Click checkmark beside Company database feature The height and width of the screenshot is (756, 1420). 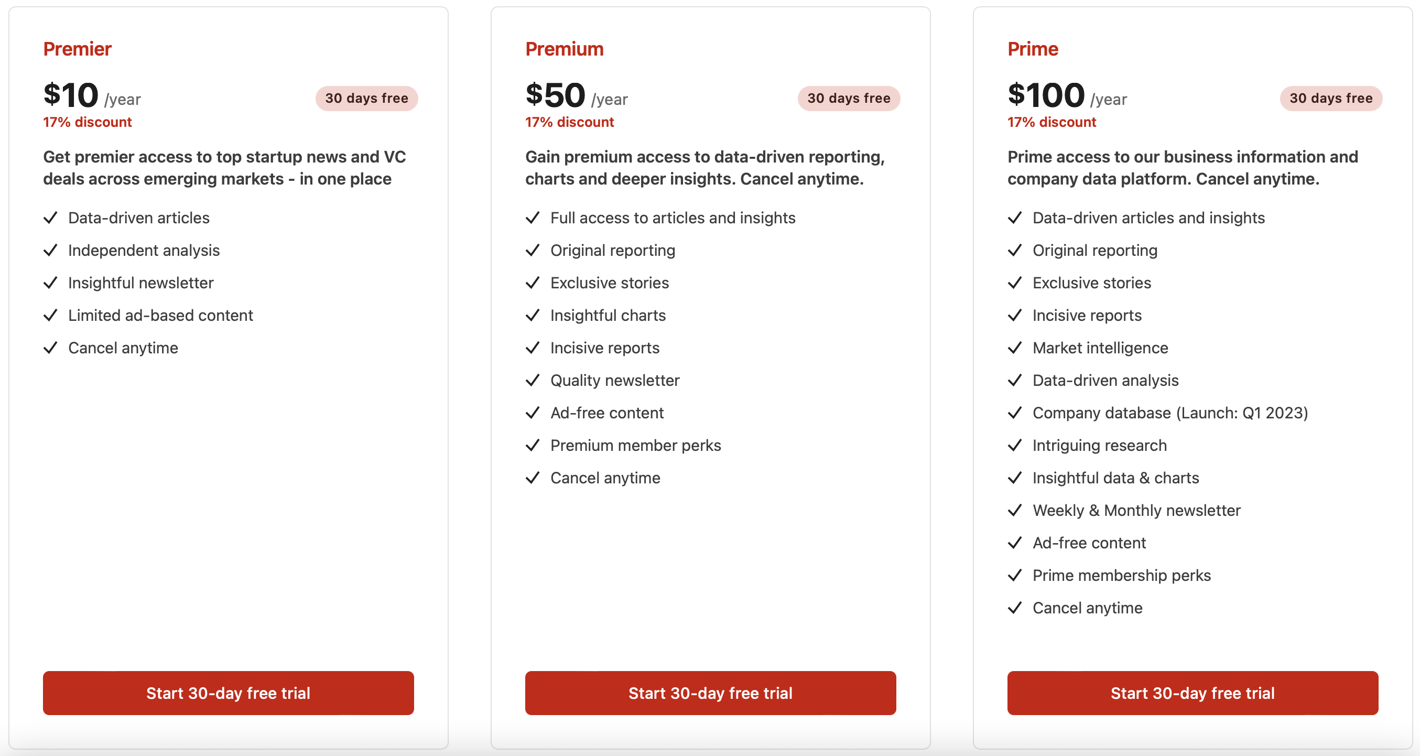[1014, 413]
